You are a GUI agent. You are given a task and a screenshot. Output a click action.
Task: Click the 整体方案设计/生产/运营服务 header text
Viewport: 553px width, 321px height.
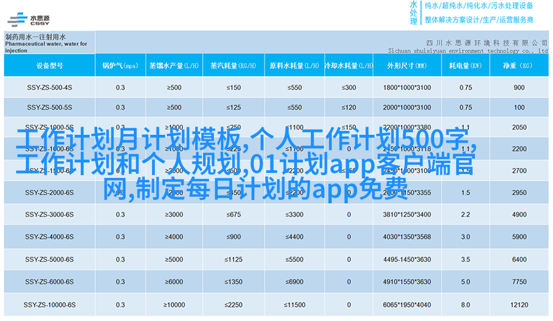point(478,20)
